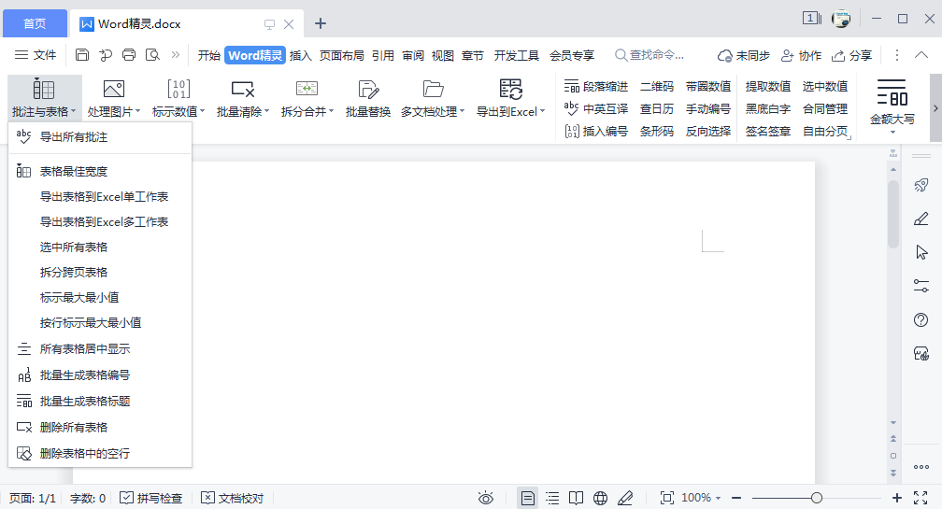Switch to the 首页 home tab
Image resolution: width=942 pixels, height=509 pixels.
pos(35,23)
